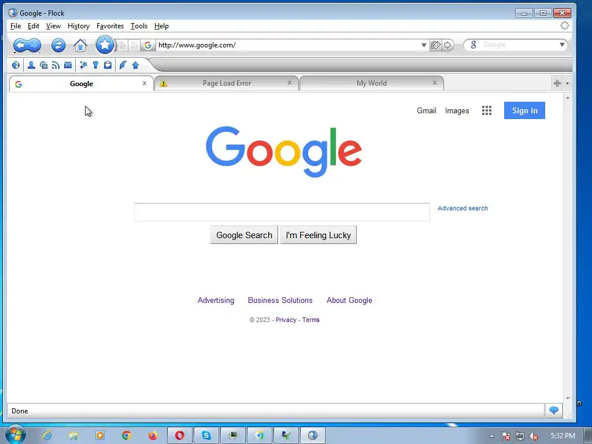Viewport: 592px width, 444px height.
Task: Open the Google apps grid icon
Action: pos(487,110)
